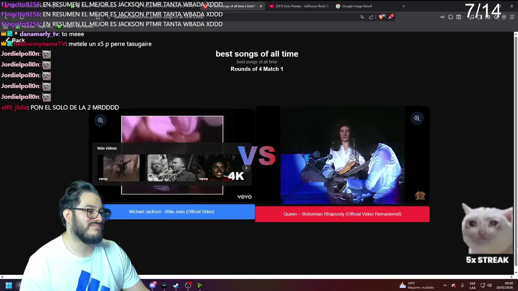Viewport: 518px width, 291px height.
Task: Click the 'Más videos' label
Action: click(107, 148)
